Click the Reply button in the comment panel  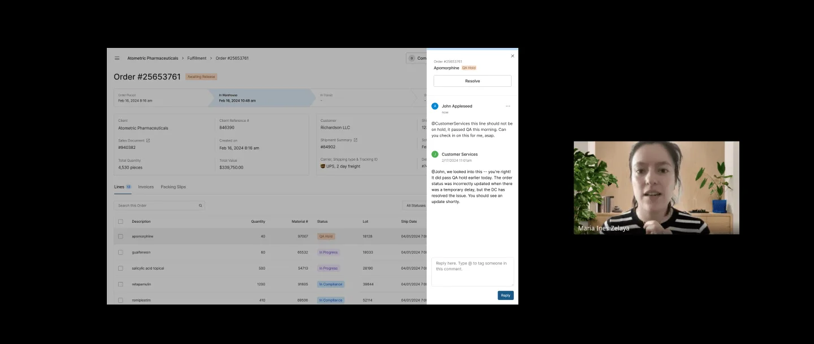[x=505, y=295]
